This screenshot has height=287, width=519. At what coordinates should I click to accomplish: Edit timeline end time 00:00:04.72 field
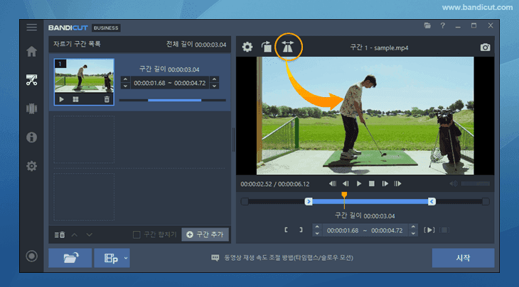tap(387, 230)
